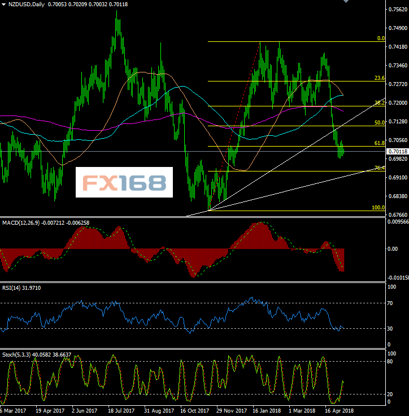
Task: Open the NZDUSD chart dropdown triangle
Action: (x=3, y=5)
